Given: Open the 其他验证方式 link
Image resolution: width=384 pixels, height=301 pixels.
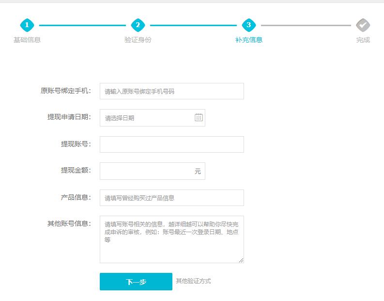Looking at the screenshot, I should (193, 281).
